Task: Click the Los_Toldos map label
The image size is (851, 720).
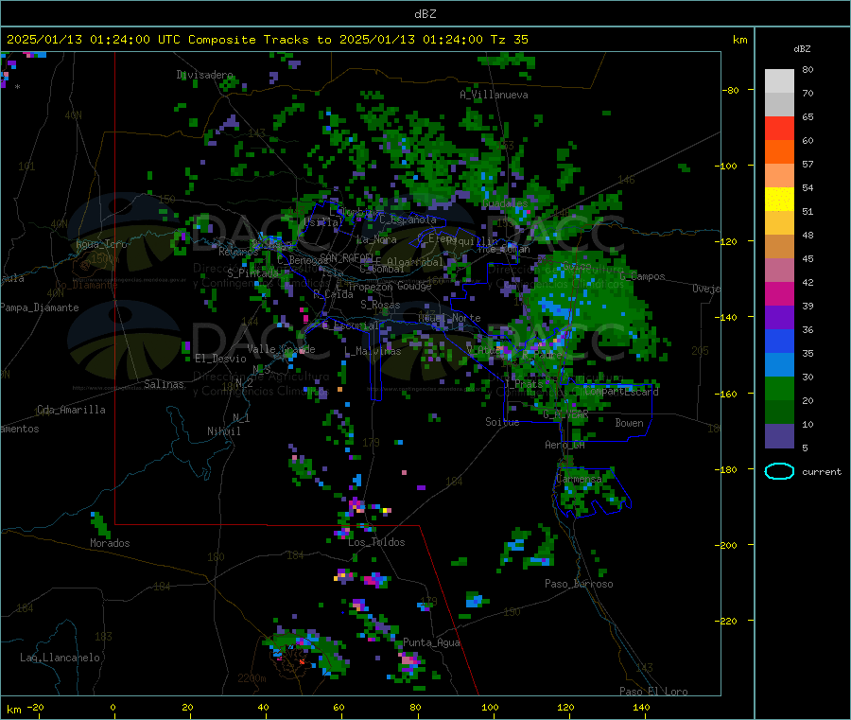Action: click(376, 542)
